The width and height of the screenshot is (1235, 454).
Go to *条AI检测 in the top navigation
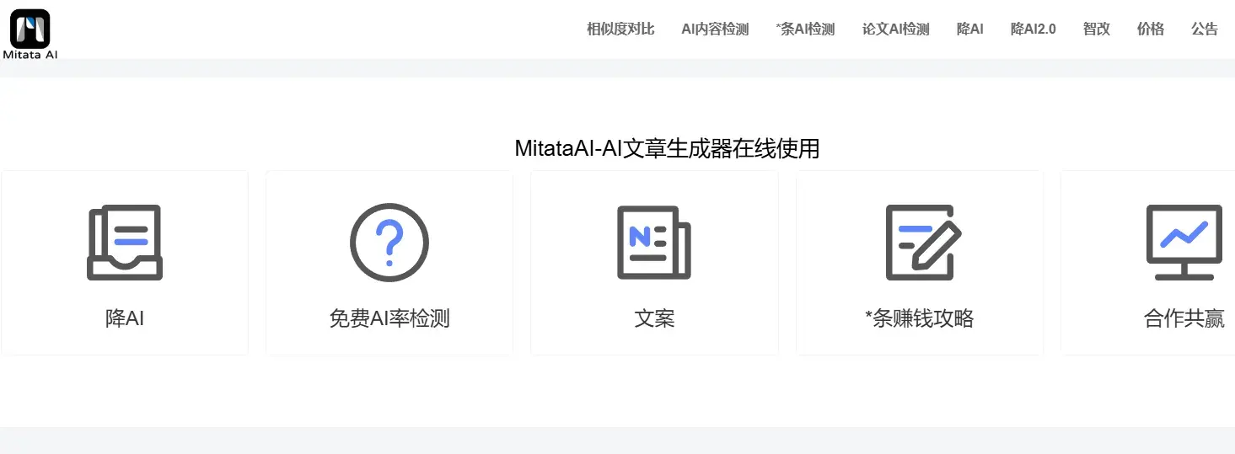coord(805,29)
